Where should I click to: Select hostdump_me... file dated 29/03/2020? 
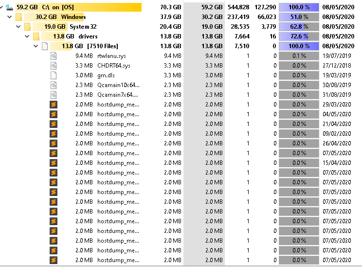coord(118,105)
